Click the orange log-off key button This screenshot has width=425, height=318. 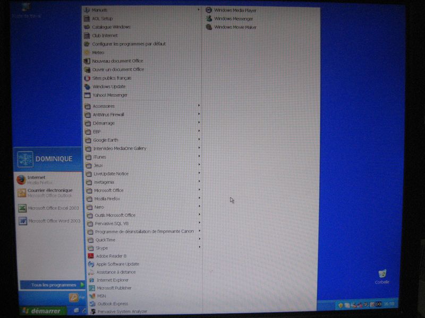pyautogui.click(x=73, y=298)
